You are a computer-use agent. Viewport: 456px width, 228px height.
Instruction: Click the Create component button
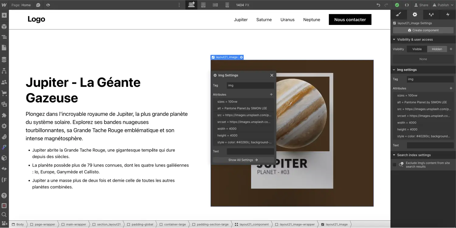423,30
